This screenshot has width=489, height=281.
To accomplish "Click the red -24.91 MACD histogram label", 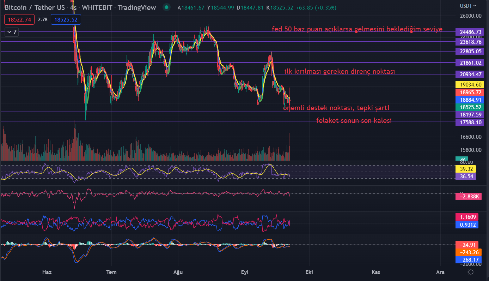I will coord(467,244).
